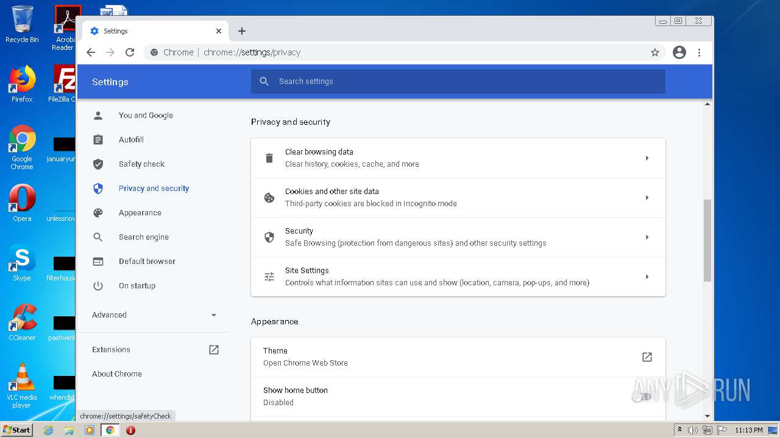Click the scrollbar down arrow
Viewport: 780px width, 438px height.
[707, 416]
